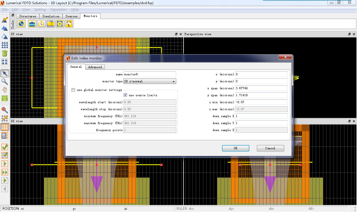Add the frequency-domain profile monitor target icon

(60, 24)
